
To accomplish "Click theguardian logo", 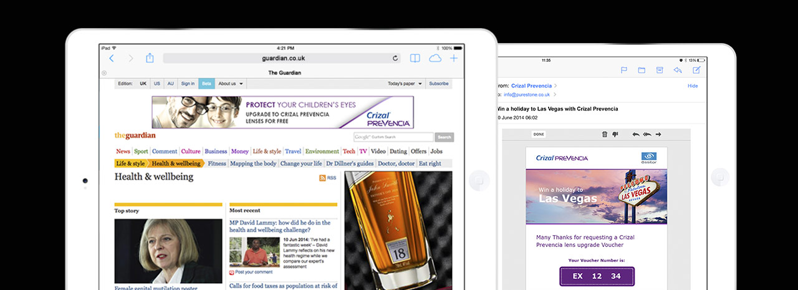I will point(135,135).
